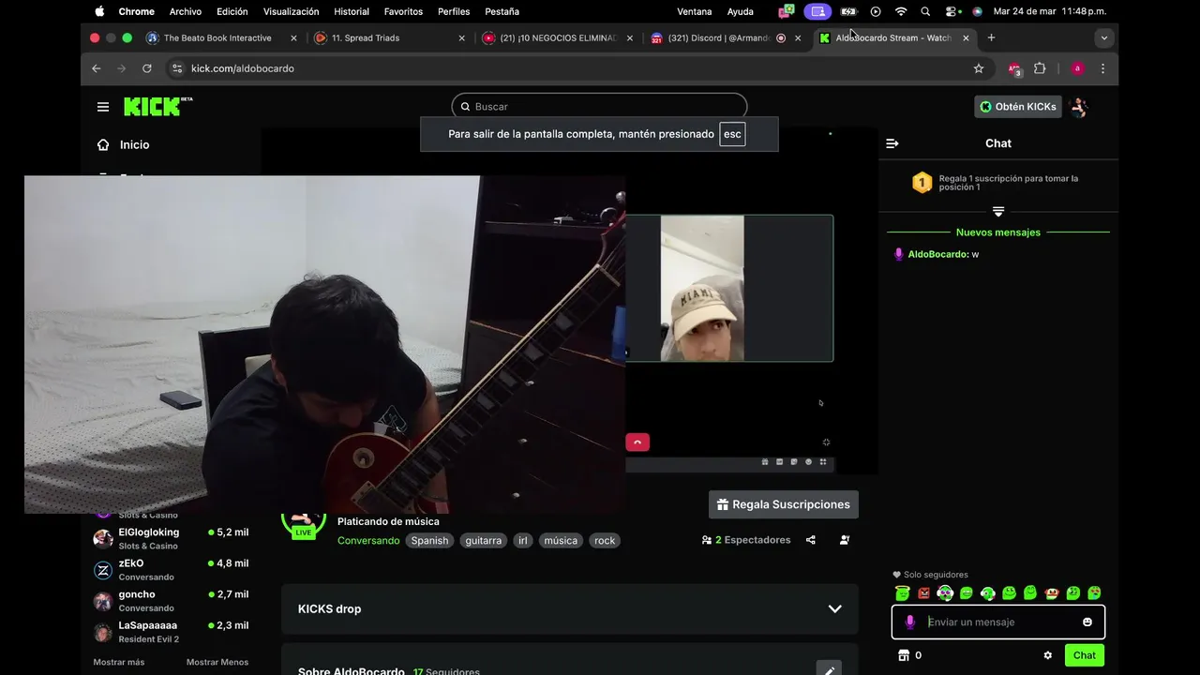Open site information icon in address bar
This screenshot has height=675, width=1200.
pos(178,68)
